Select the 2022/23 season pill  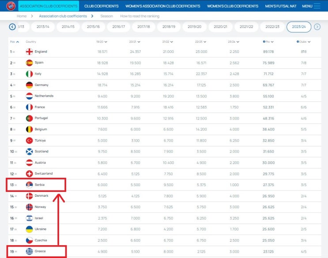[x=272, y=27]
